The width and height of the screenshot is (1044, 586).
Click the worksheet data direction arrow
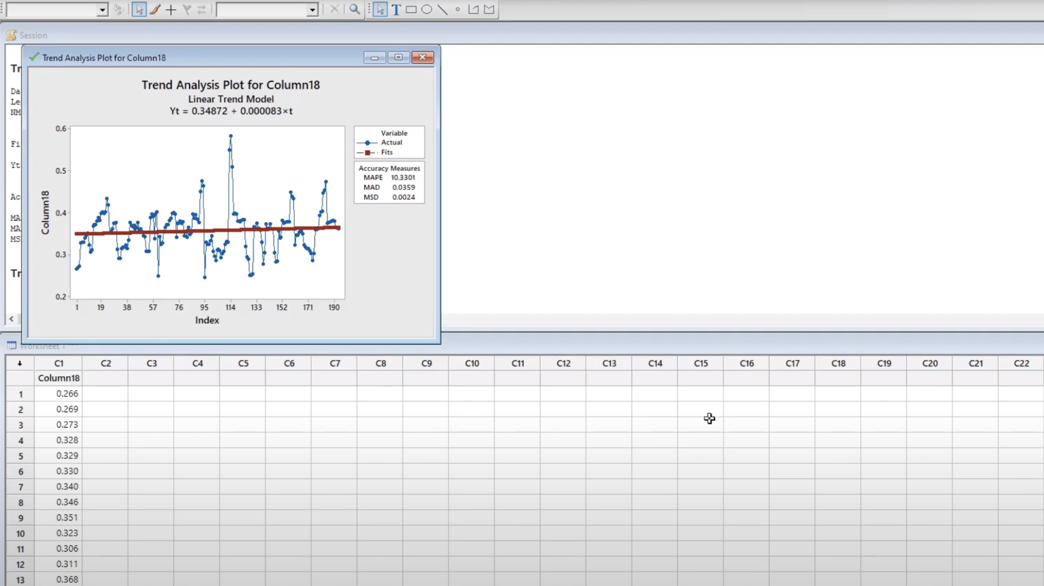(x=20, y=363)
